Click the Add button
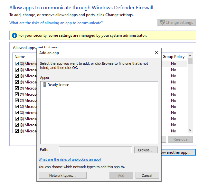This screenshot has height=191, width=208. point(121,176)
